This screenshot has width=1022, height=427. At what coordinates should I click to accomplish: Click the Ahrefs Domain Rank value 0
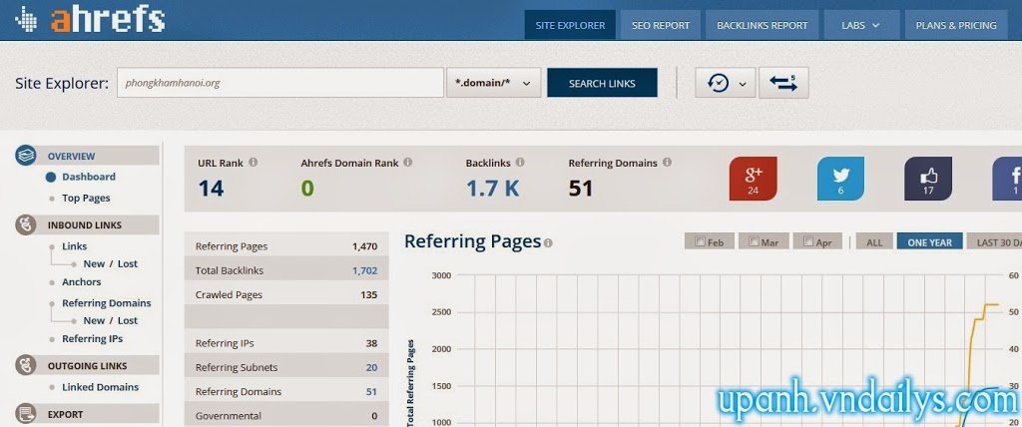307,189
